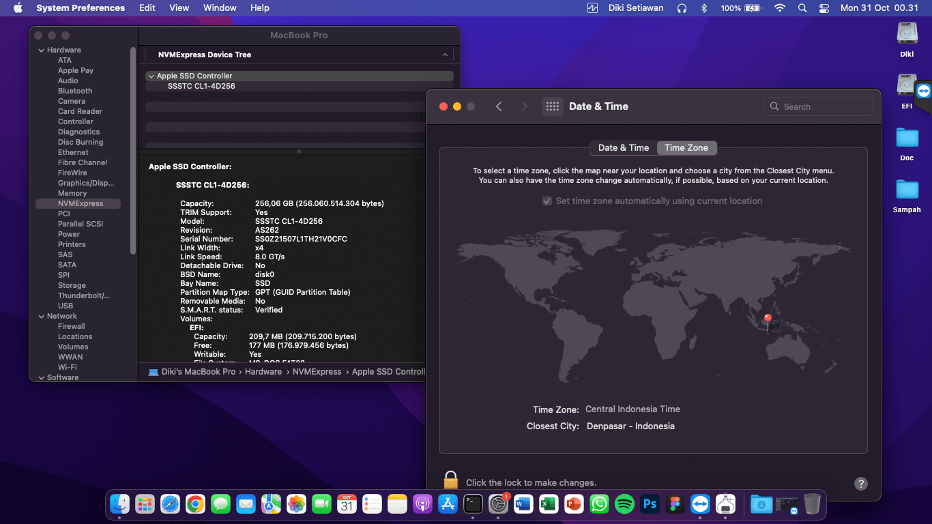Click Hardware in the path bar
Viewport: 932px width, 524px height.
tap(263, 372)
